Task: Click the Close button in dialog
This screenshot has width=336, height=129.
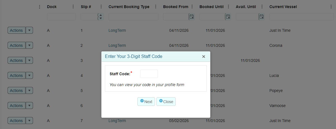Action: point(166,101)
